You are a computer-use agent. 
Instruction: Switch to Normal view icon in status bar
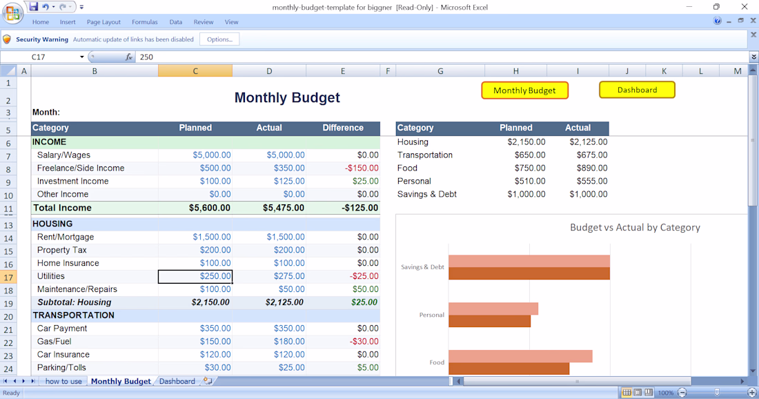627,393
